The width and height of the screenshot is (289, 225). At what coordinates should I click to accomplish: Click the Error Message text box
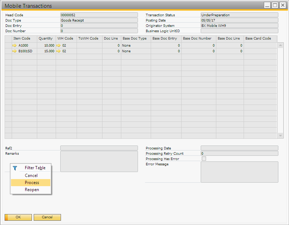click(239, 172)
